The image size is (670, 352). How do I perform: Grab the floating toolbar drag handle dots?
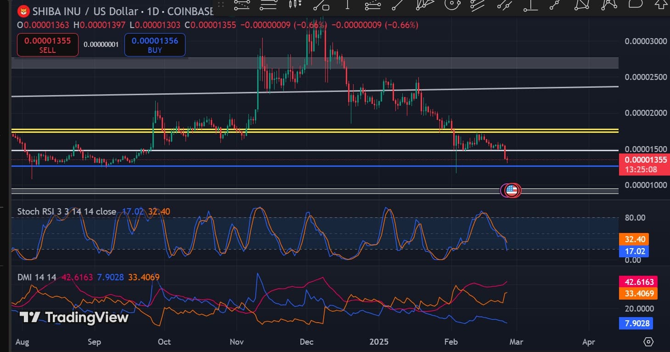coord(221,5)
